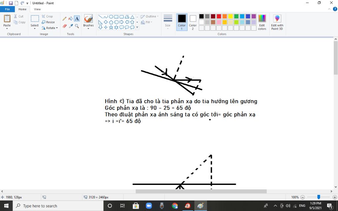This screenshot has height=211, width=338.
Task: Click the Windows Start button
Action: pos(6,206)
